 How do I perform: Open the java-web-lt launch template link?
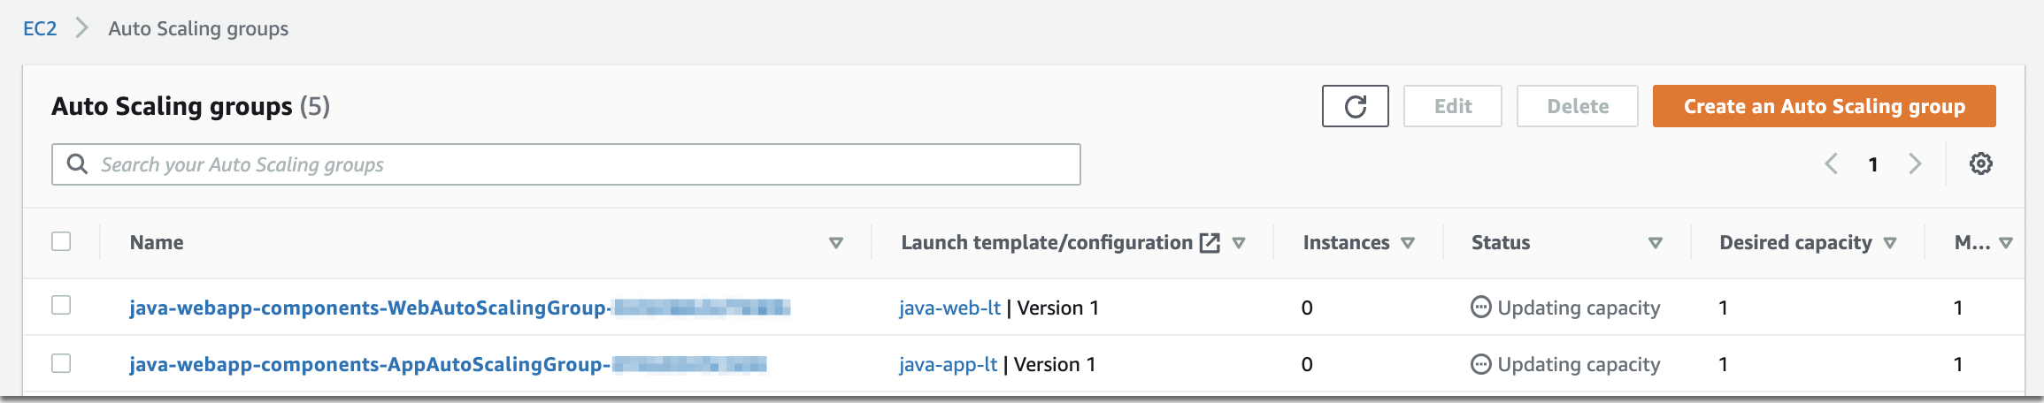949,308
